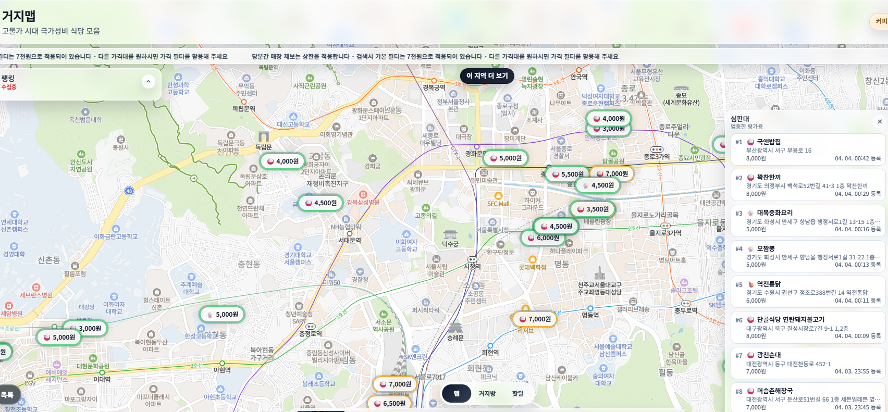Image resolution: width=888 pixels, height=412 pixels.
Task: Close the 심판대 panel
Action: point(880,121)
